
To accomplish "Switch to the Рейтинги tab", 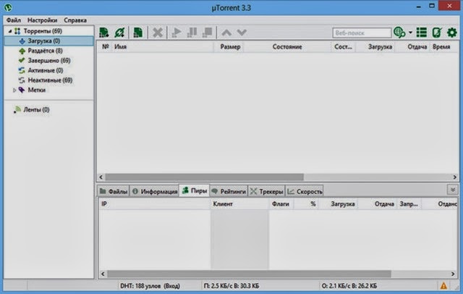I will coord(229,191).
